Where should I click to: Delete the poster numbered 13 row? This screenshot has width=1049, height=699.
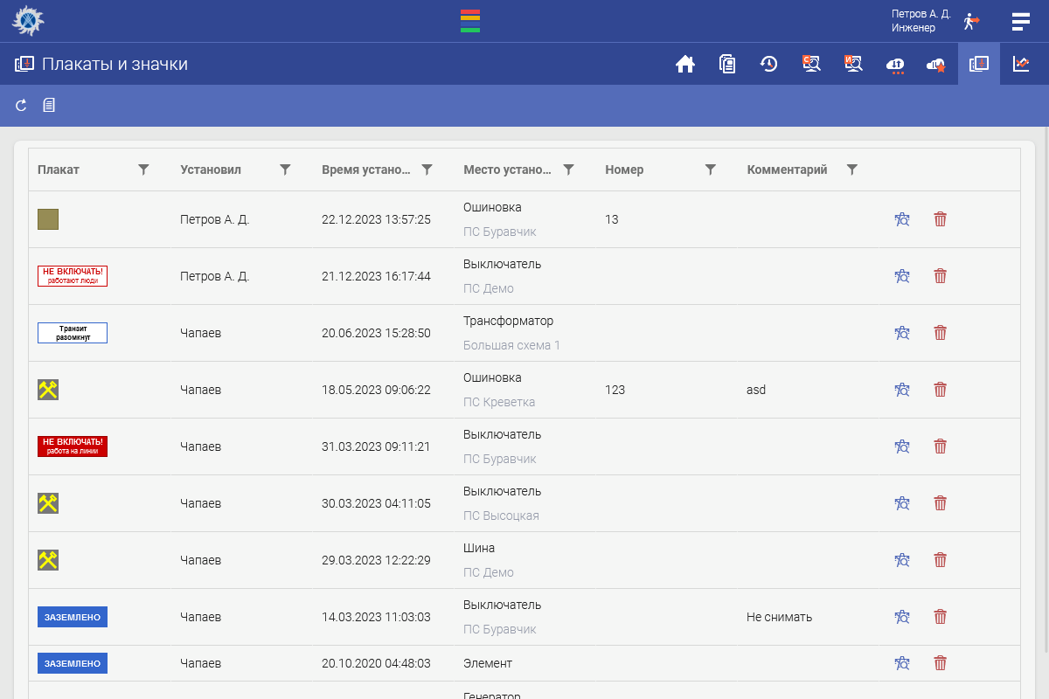(x=940, y=219)
